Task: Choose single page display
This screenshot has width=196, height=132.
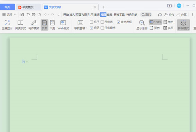Action: tap(168, 22)
